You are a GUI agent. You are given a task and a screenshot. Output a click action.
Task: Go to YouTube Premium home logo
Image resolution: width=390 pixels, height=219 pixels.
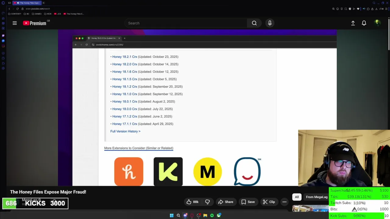[34, 23]
